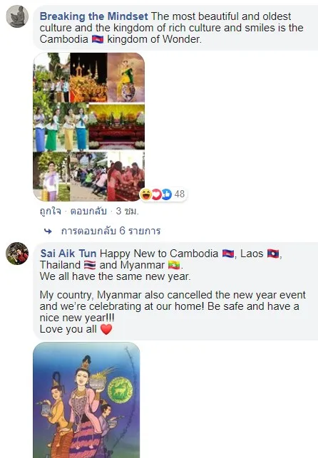This screenshot has width=318, height=458.
Task: Open Sai Aik Tun name link
Action: point(68,254)
